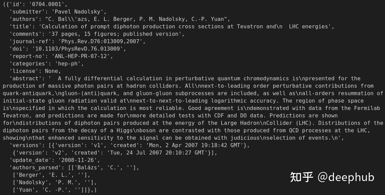
Task: Click the report number 'ANL-HEP-PR-07-12'
Action: point(83,56)
